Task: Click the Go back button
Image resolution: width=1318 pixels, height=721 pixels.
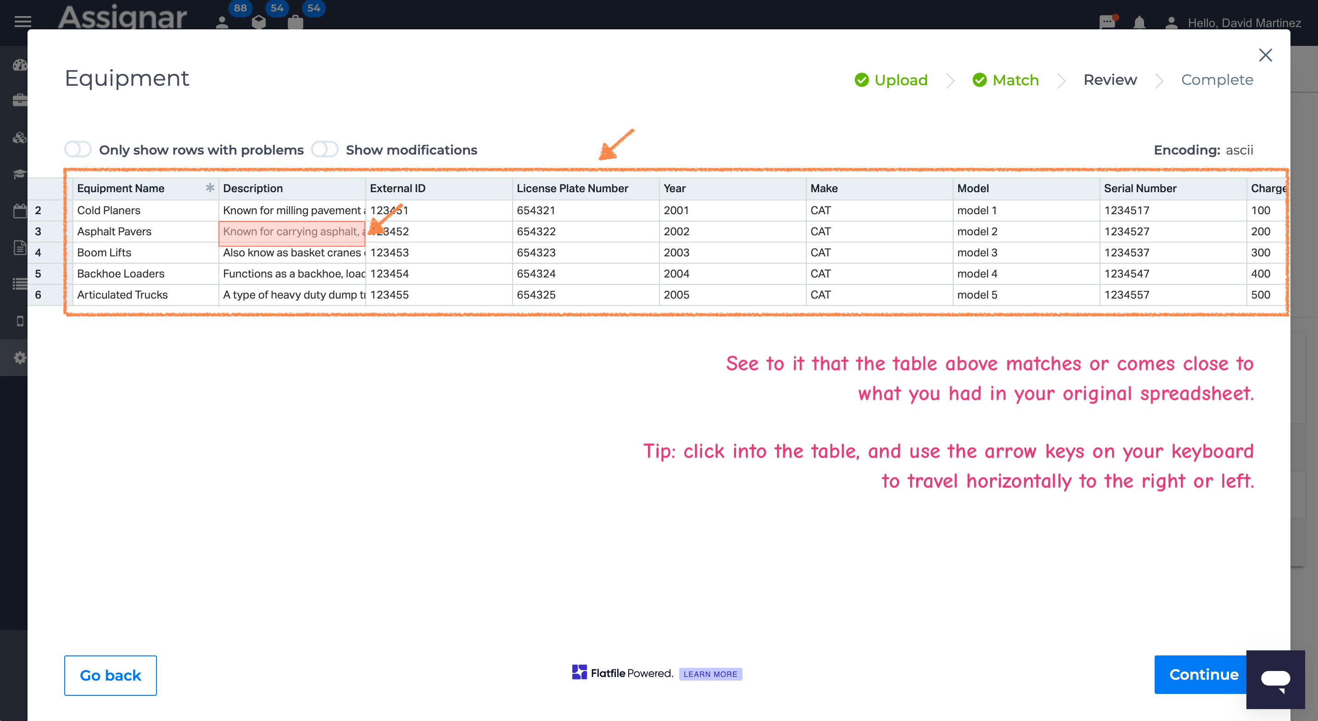Action: coord(111,675)
